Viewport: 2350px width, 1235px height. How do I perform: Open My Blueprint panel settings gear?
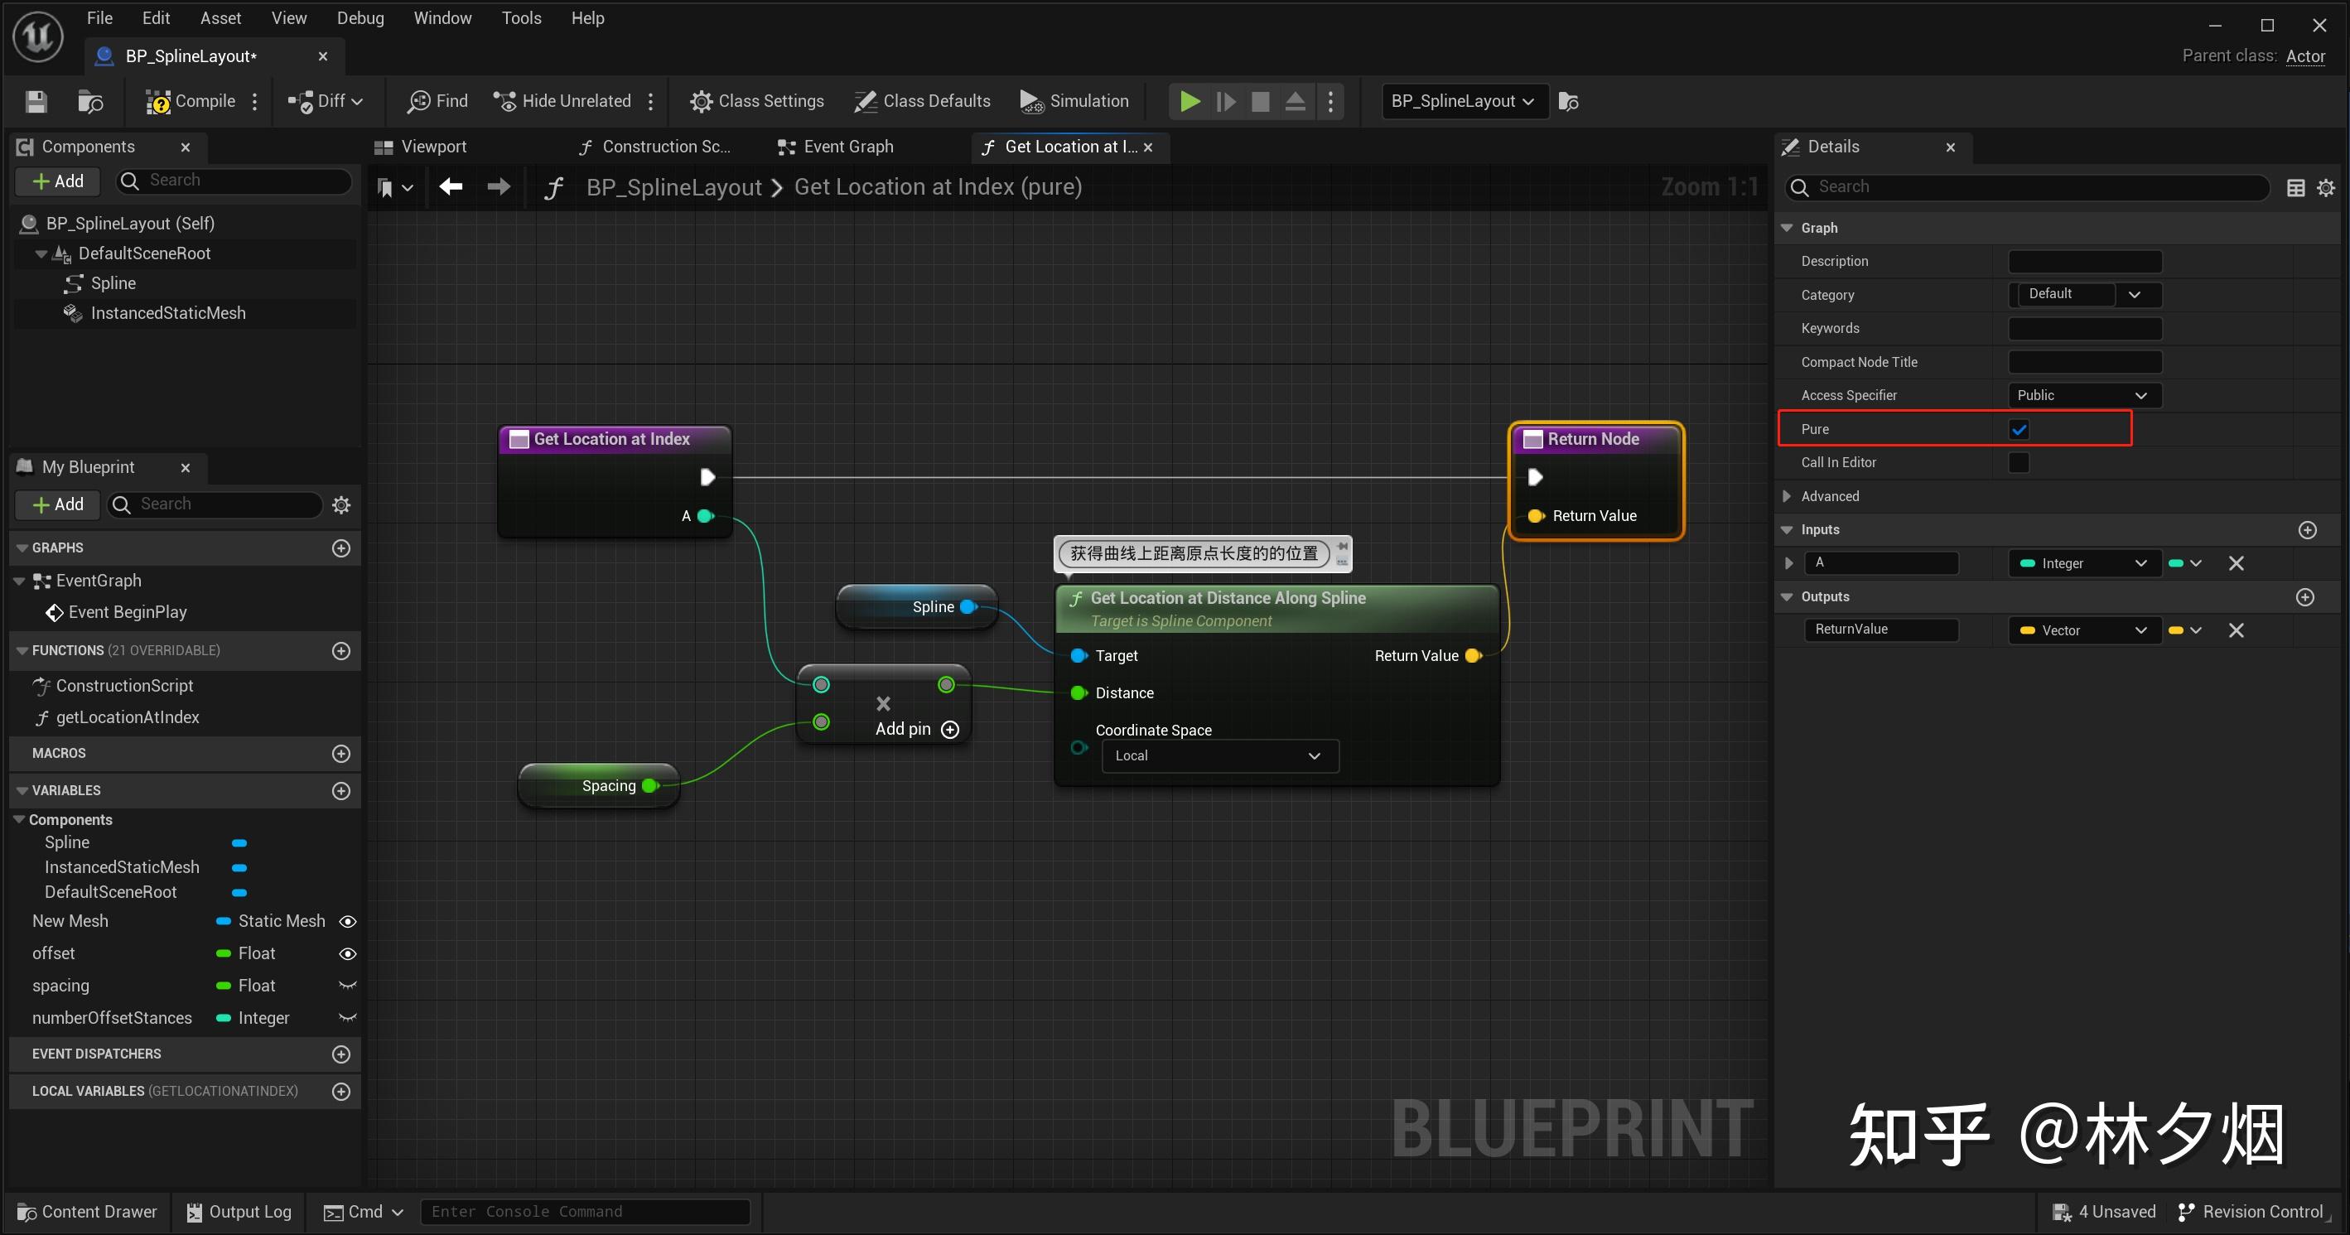(x=341, y=504)
